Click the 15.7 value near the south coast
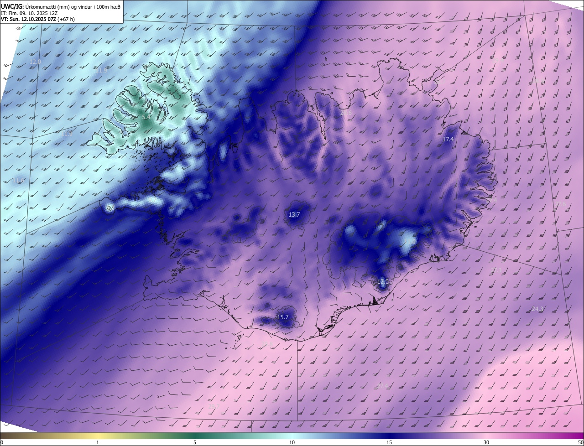This screenshot has height=446, width=584. pyautogui.click(x=283, y=317)
